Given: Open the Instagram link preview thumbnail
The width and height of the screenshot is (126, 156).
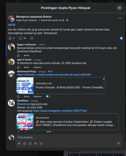Looking at the screenshot, I should coord(25,122).
